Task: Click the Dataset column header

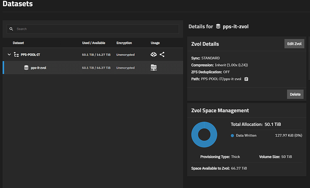Action: click(x=18, y=43)
